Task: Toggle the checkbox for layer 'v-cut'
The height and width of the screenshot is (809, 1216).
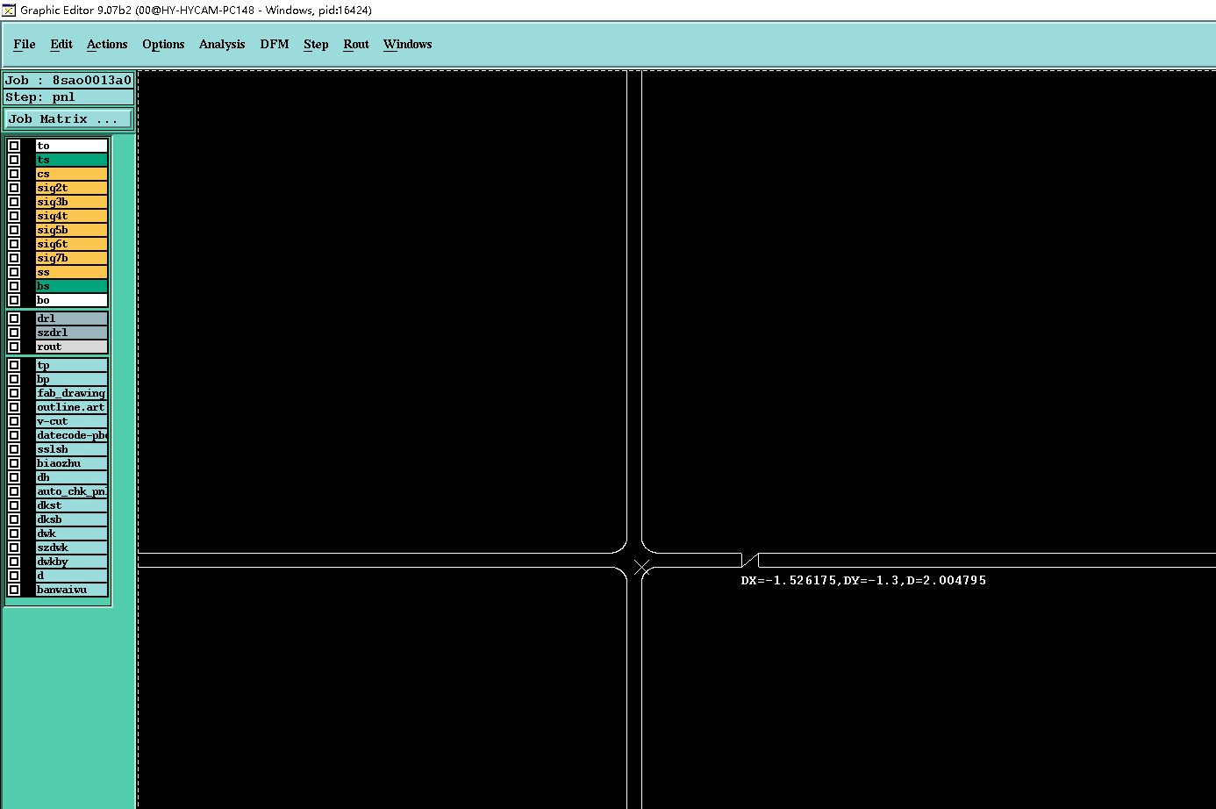Action: point(14,421)
